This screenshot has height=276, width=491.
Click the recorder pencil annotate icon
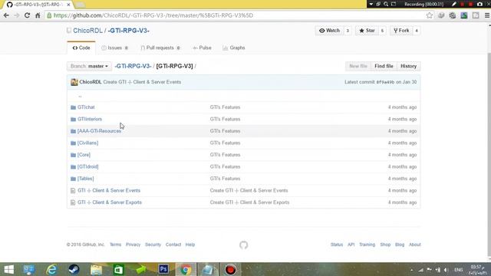click(x=453, y=4)
